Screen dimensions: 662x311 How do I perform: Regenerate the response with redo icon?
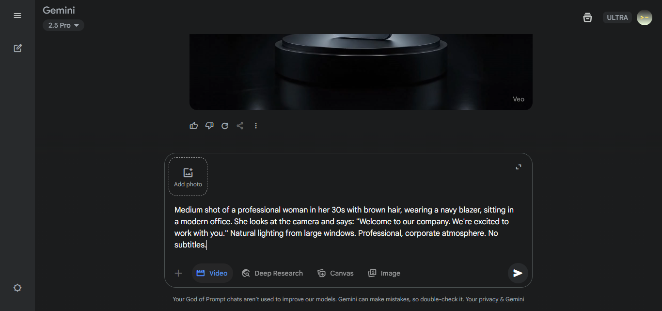point(225,126)
